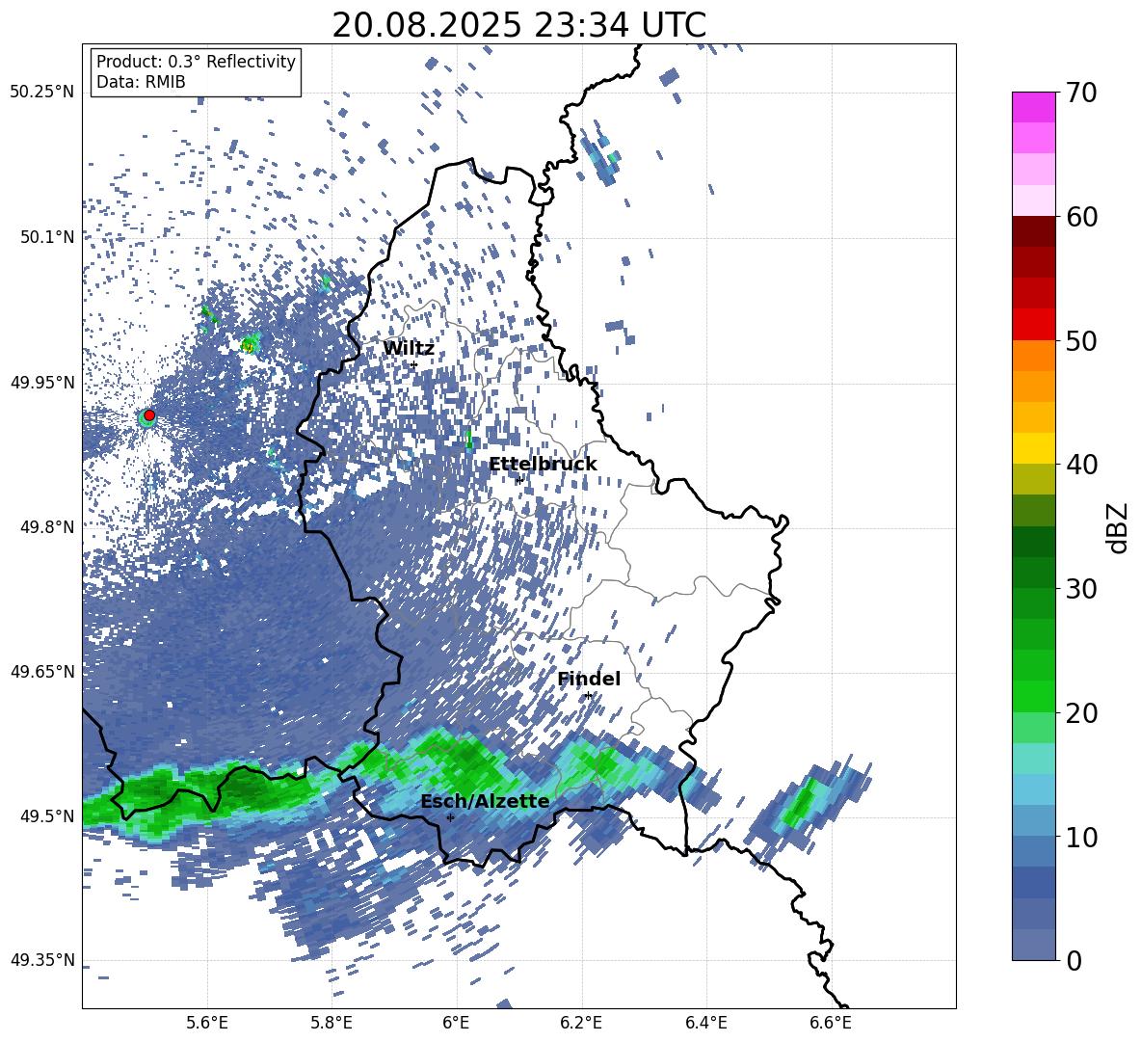Click the colorbar tick value 30
The width and height of the screenshot is (1141, 1042).
pyautogui.click(x=1082, y=589)
